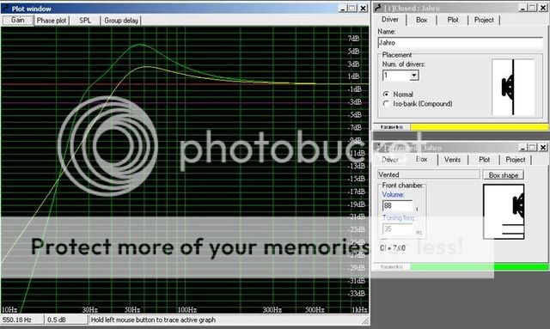The width and height of the screenshot is (550, 329).
Task: Click the Closed Jahro window title icon
Action: pyautogui.click(x=378, y=8)
